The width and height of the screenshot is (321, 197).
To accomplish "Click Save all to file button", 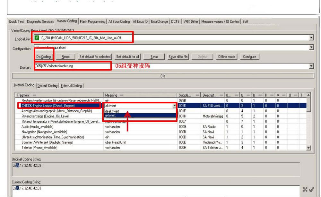I will click(178, 57).
